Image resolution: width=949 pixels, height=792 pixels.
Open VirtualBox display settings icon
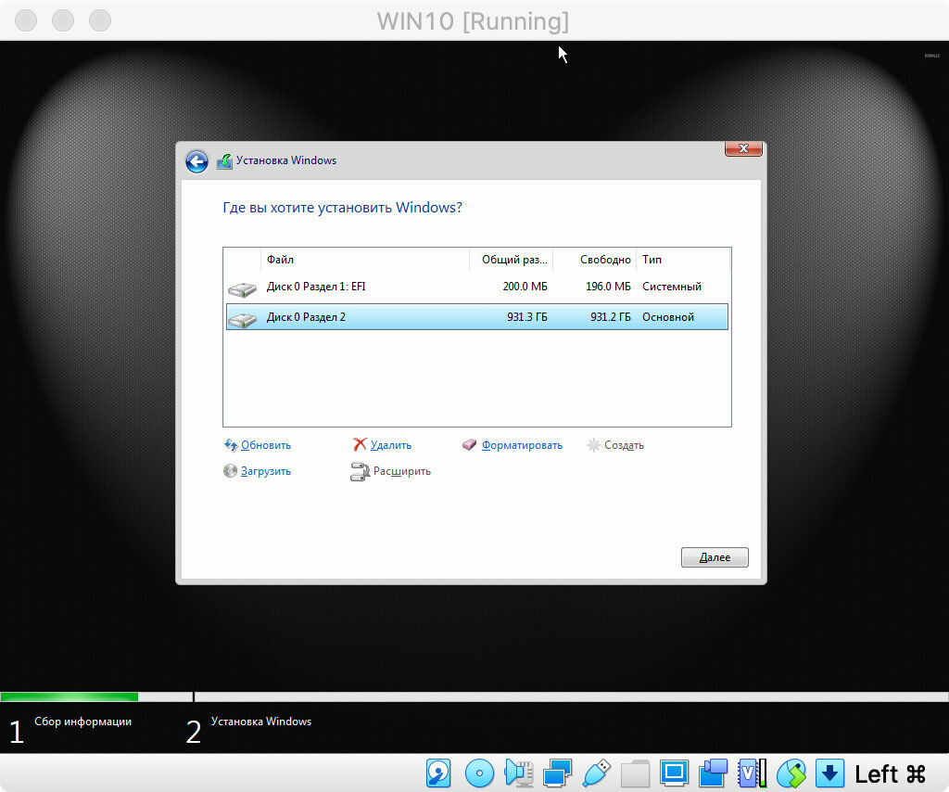(674, 773)
